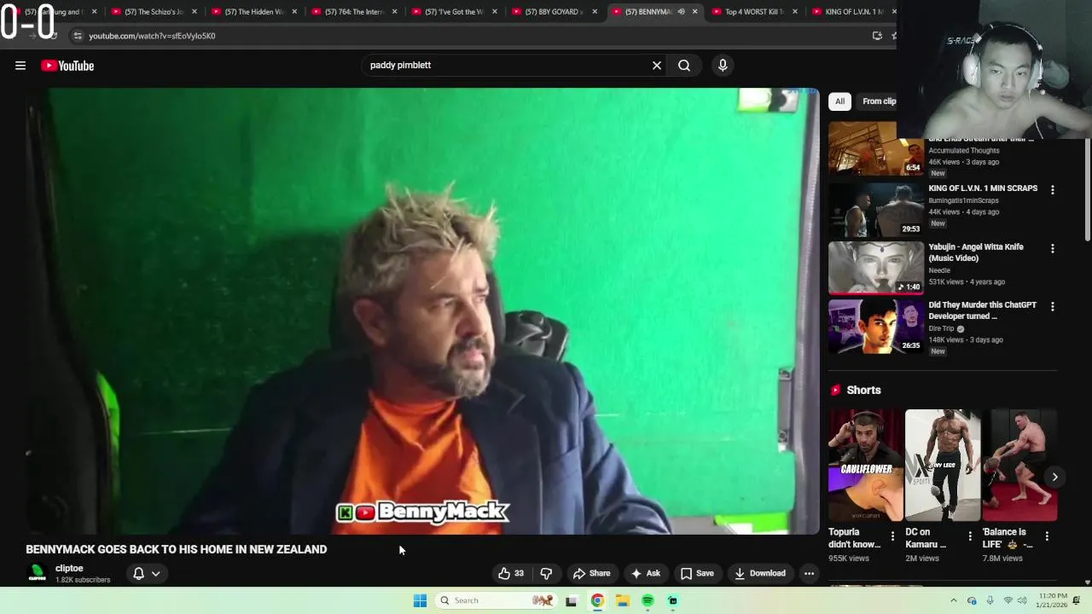Start voice search with the microphone icon
Viewport: 1092px width, 614px height.
coord(723,65)
